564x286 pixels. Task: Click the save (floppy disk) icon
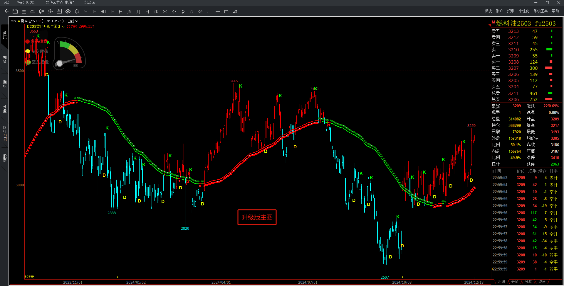click(15, 11)
